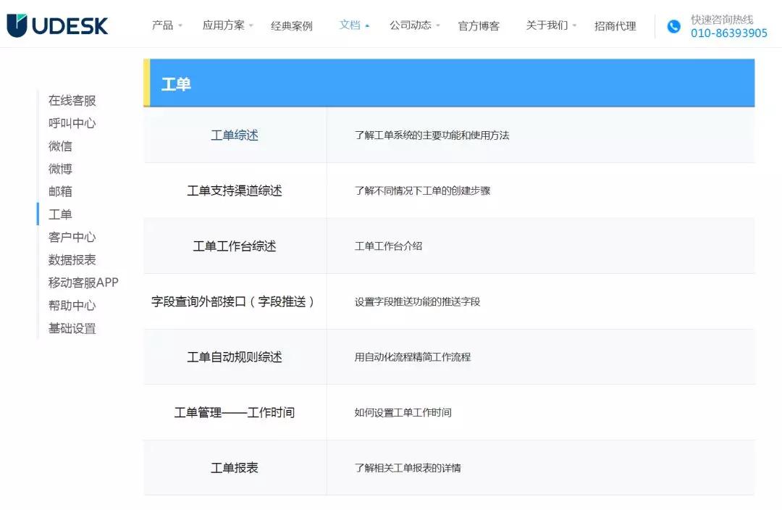
Task: Select 微博 in the sidebar
Action: [60, 169]
